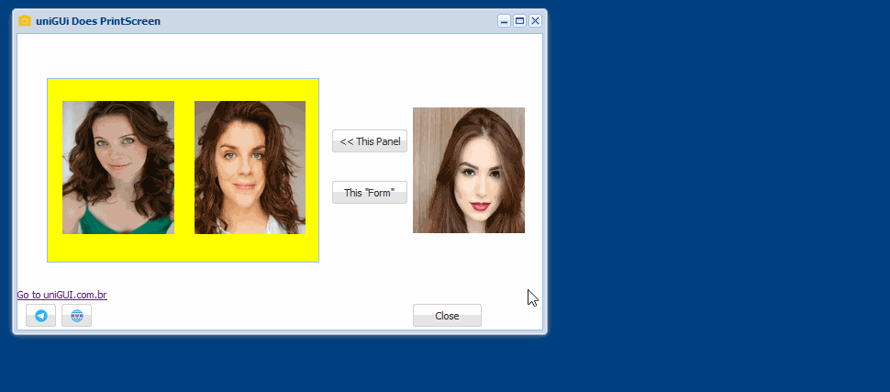This screenshot has width=890, height=392.
Task: Click the This "Form" button
Action: pos(370,193)
